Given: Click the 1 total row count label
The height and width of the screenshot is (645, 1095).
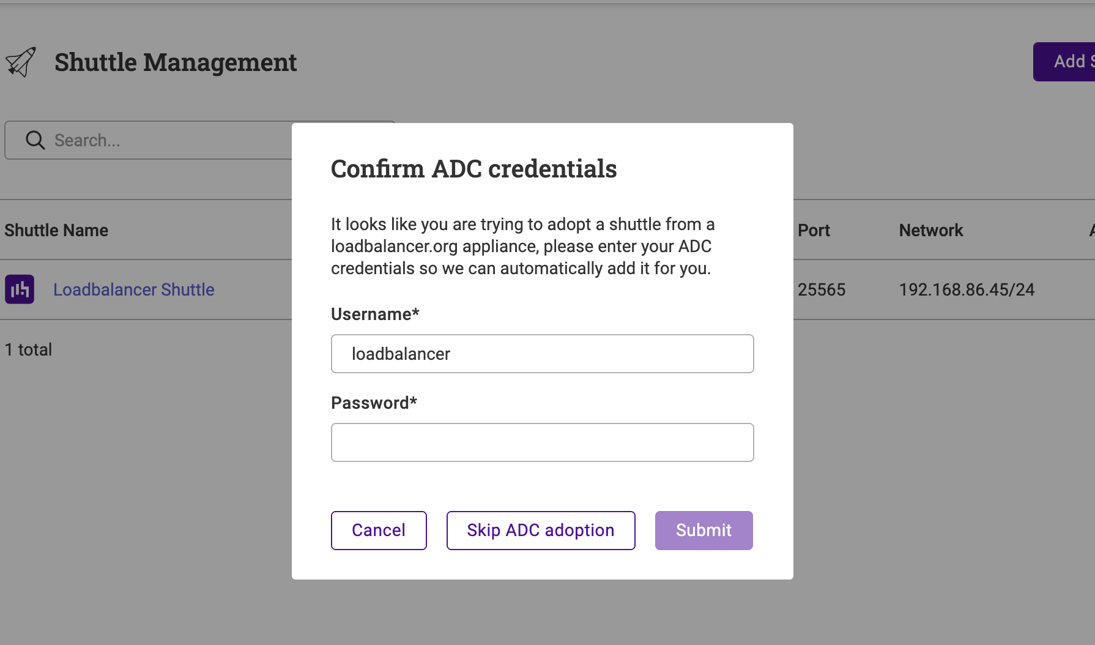Looking at the screenshot, I should (28, 349).
